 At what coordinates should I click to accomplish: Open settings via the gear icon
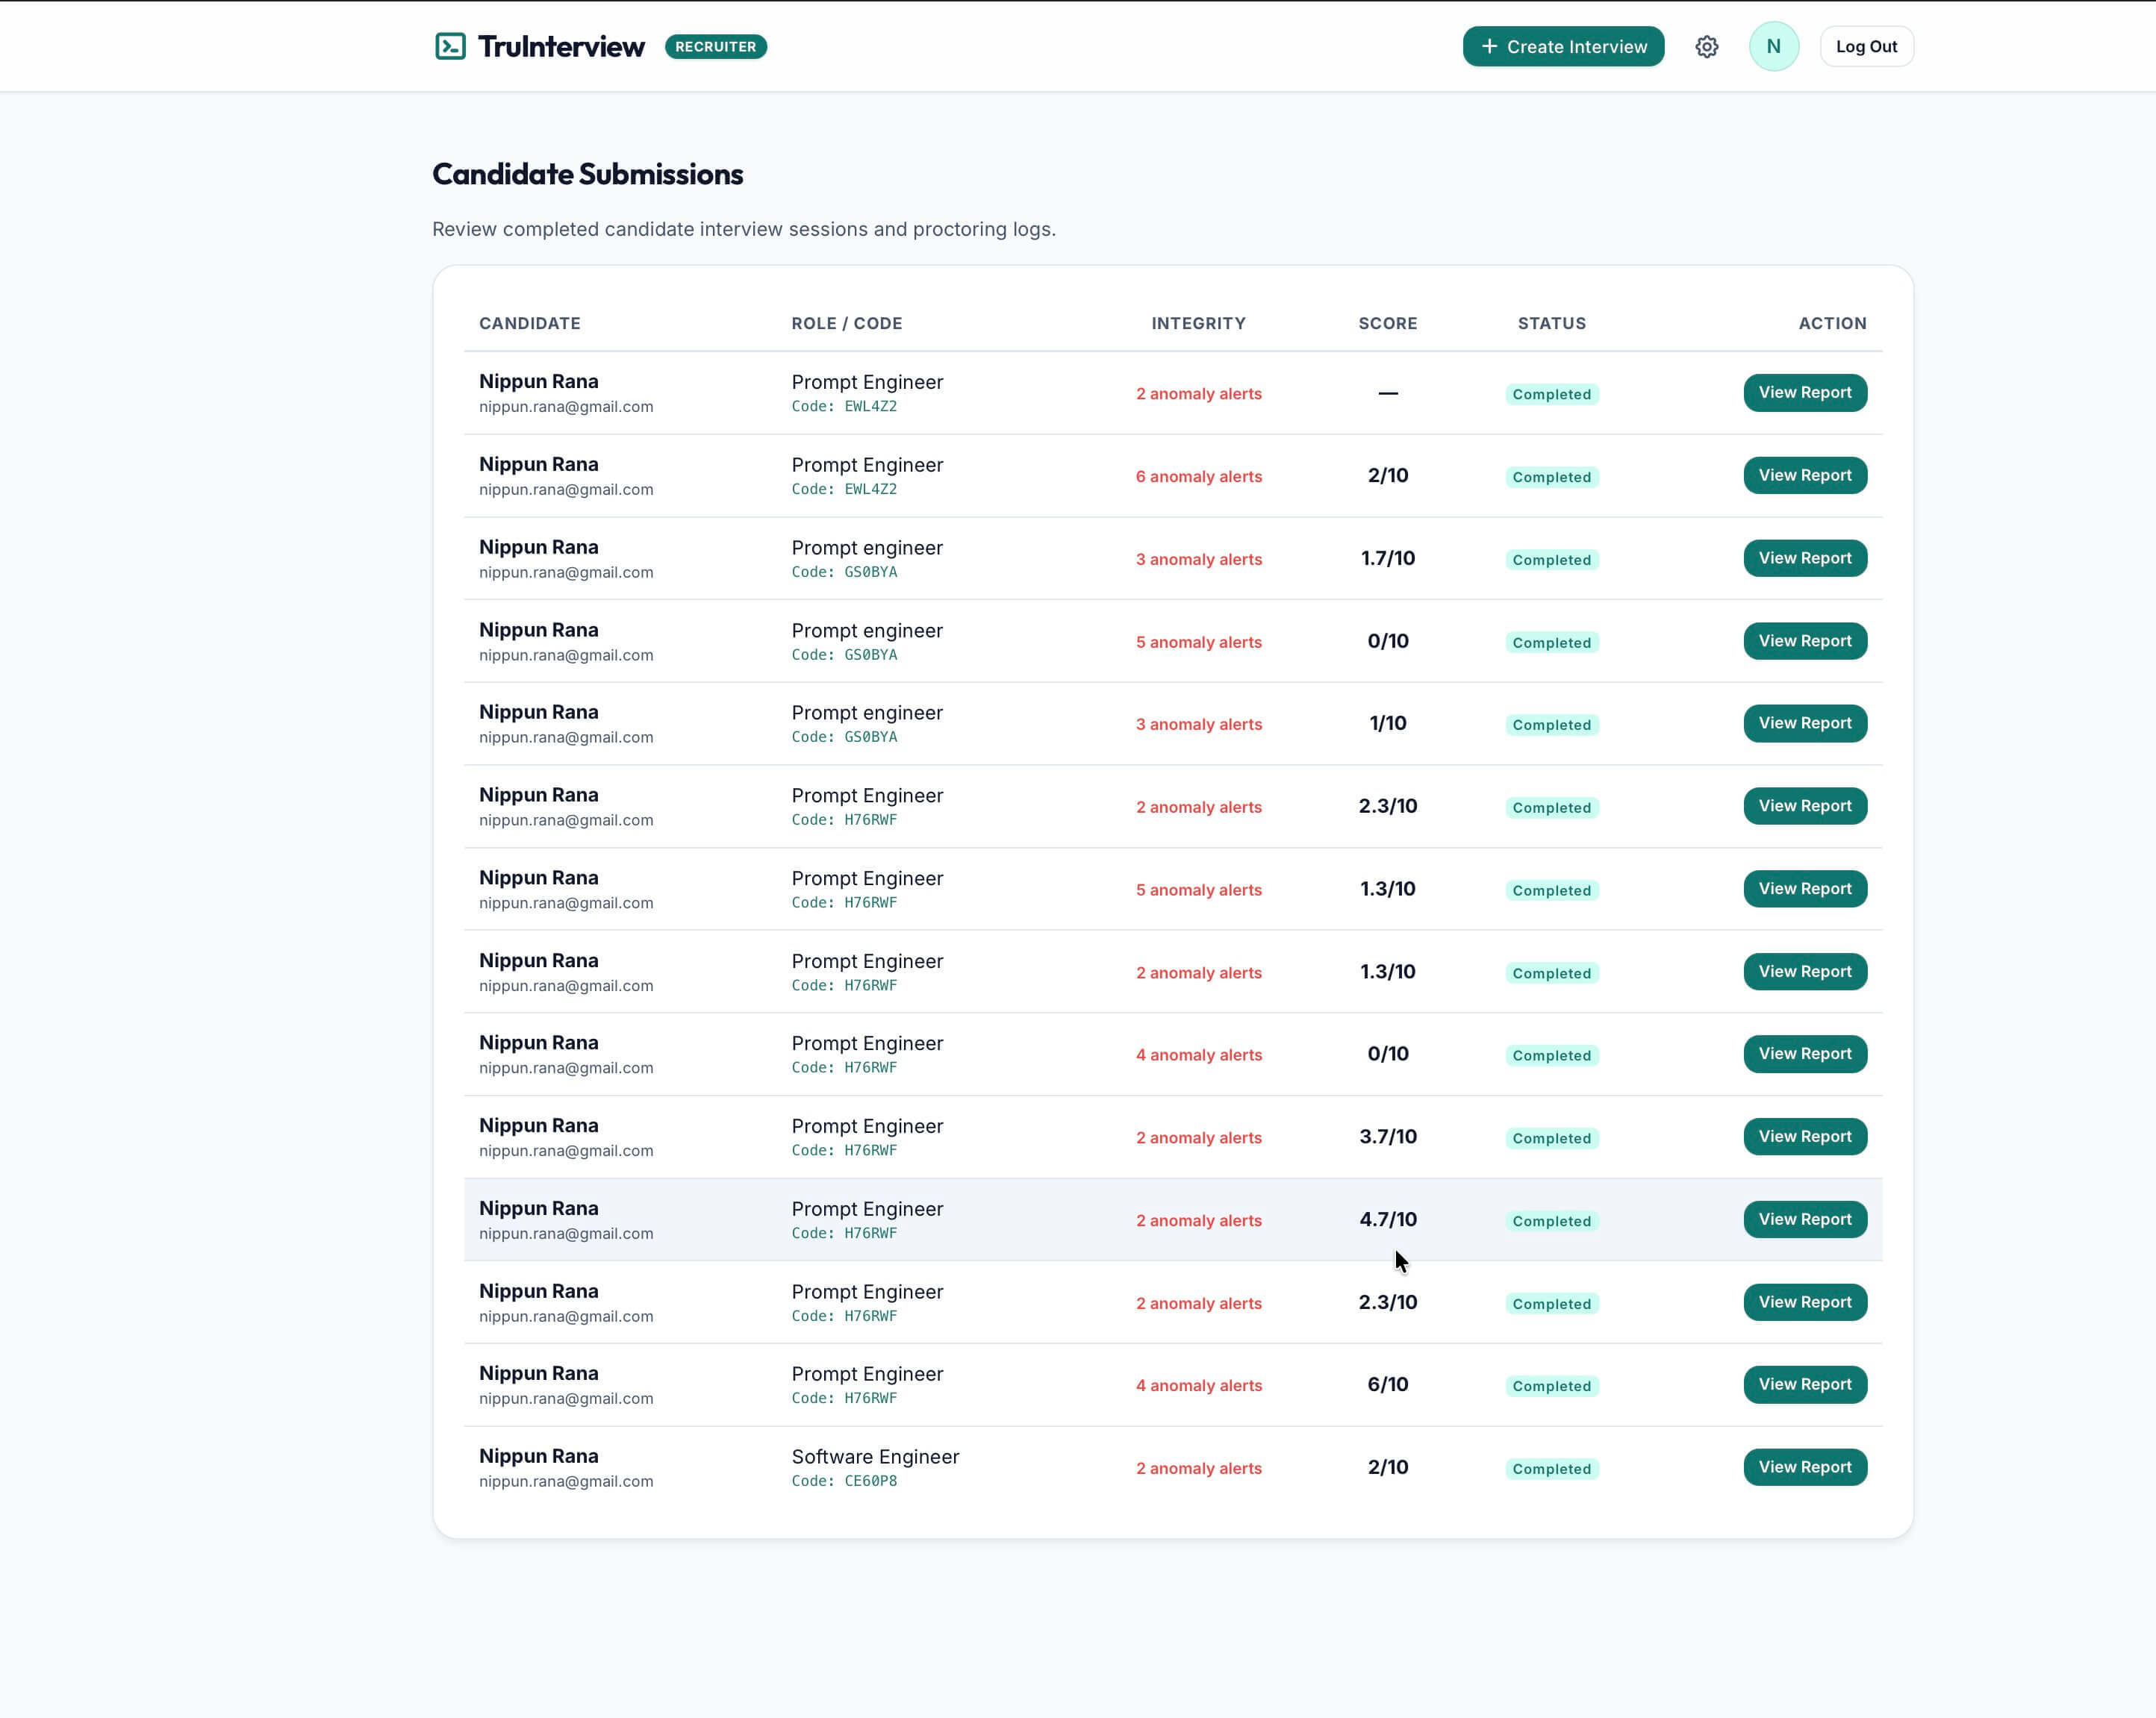[x=1706, y=47]
